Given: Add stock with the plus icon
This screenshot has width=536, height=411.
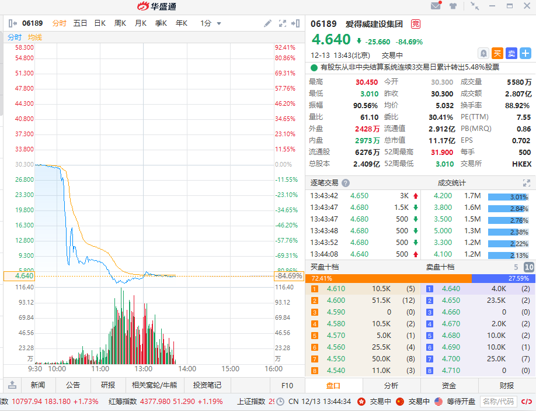Looking at the screenshot, I should point(525,54).
